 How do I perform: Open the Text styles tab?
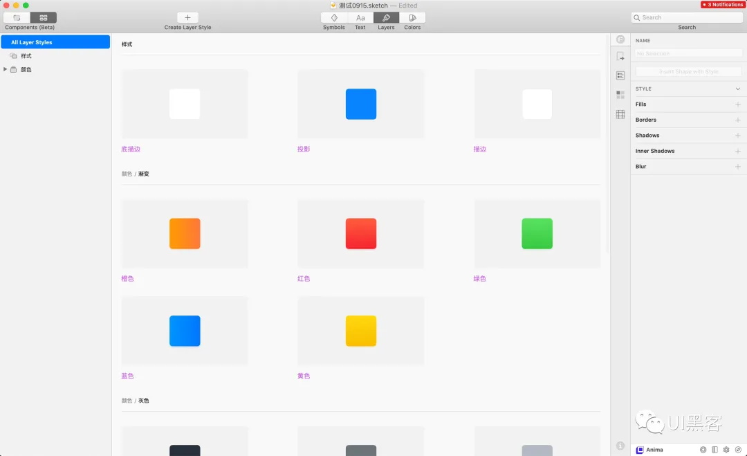pos(360,17)
